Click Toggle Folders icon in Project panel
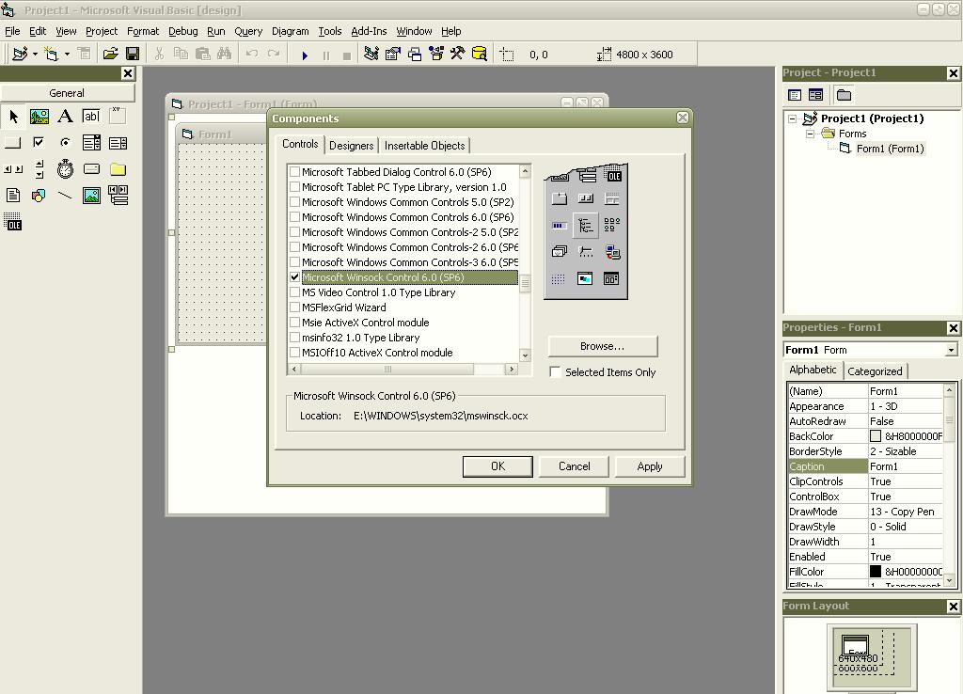 click(844, 95)
